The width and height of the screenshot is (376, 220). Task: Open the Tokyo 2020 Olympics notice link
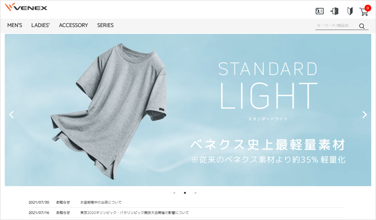pyautogui.click(x=134, y=213)
